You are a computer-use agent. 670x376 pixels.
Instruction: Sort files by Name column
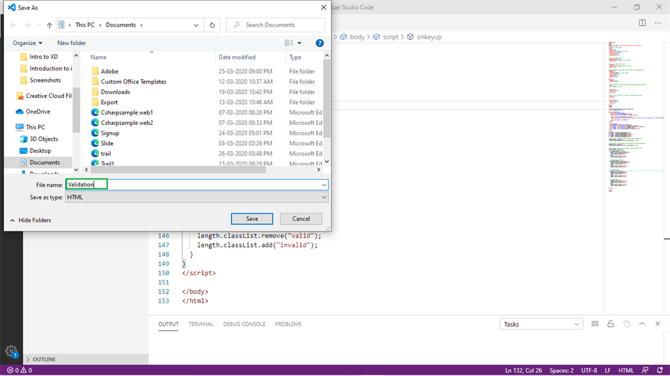tap(99, 58)
